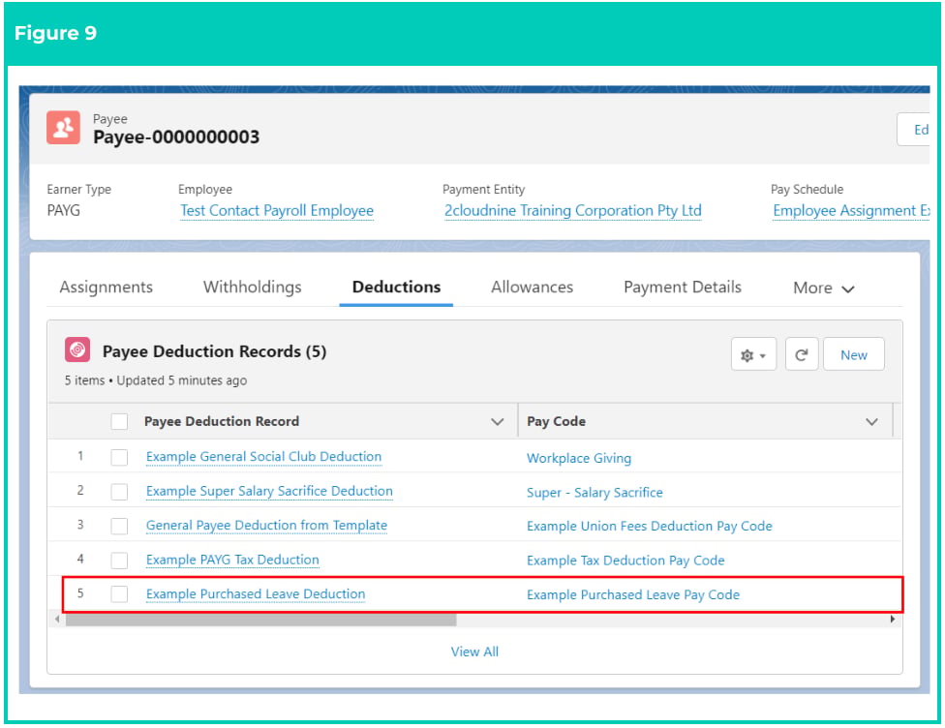Check the Example General Social Club Deduction row
The width and height of the screenshot is (945, 728).
(119, 457)
